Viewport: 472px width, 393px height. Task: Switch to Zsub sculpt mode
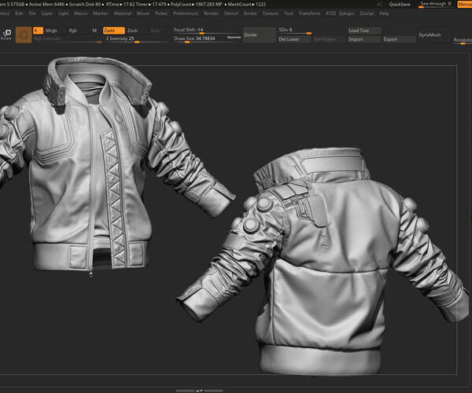[132, 30]
